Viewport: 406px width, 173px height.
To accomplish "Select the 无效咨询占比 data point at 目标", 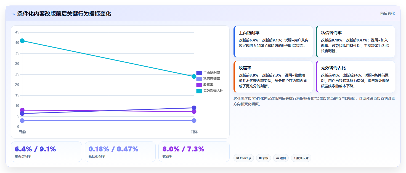I will (194, 77).
